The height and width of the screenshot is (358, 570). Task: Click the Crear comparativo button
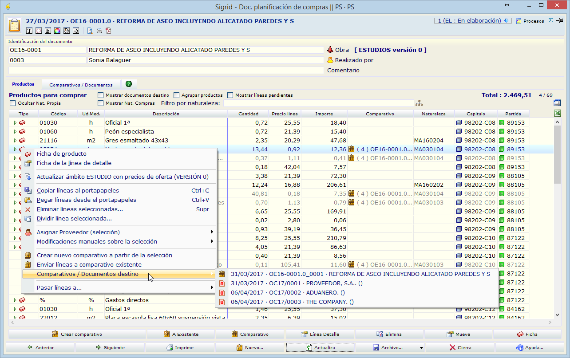pos(77,334)
